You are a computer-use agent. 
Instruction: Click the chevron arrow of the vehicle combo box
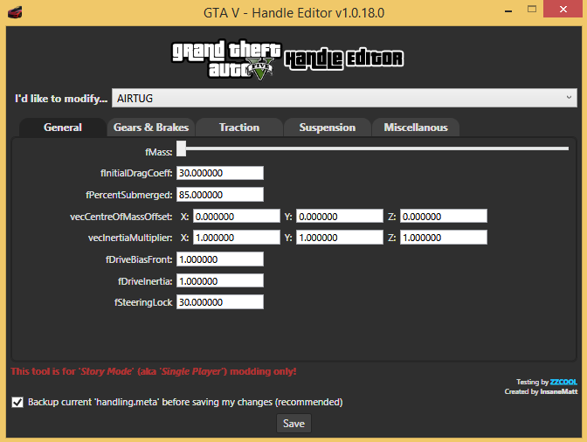click(569, 98)
